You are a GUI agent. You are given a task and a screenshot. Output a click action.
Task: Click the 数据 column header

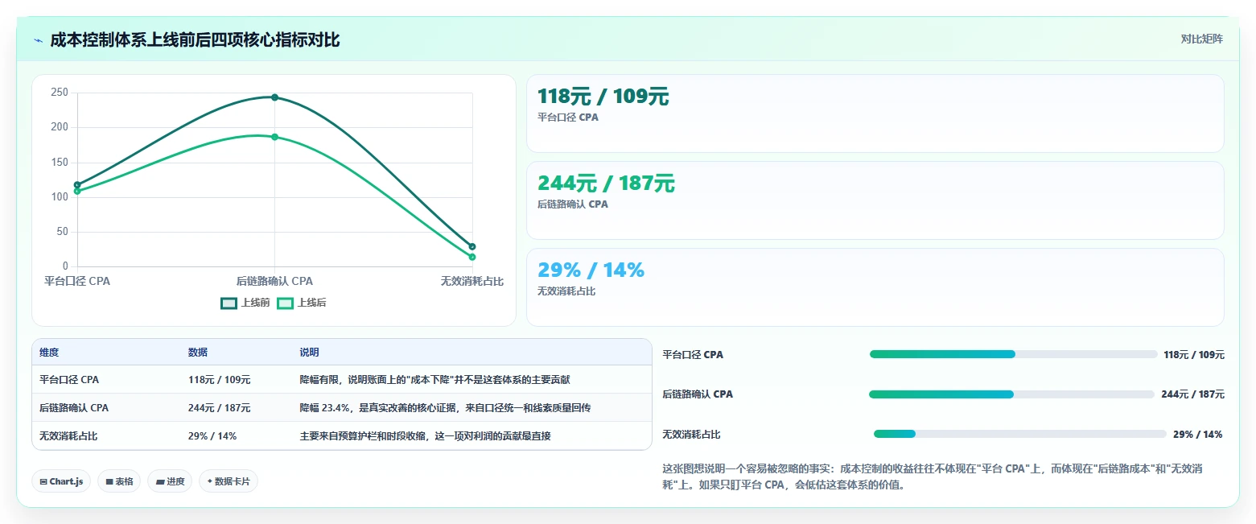(x=198, y=353)
